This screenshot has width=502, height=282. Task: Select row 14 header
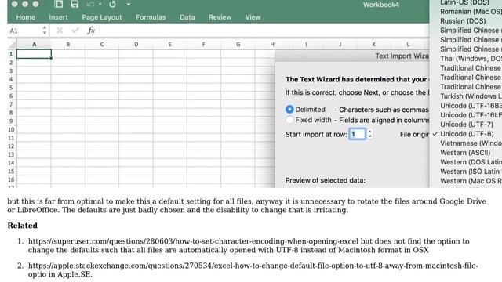tap(11, 163)
